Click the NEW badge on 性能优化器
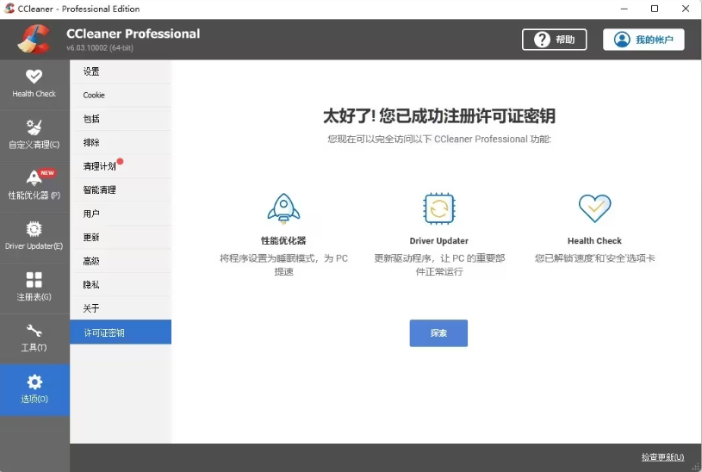The image size is (702, 472). tap(47, 173)
